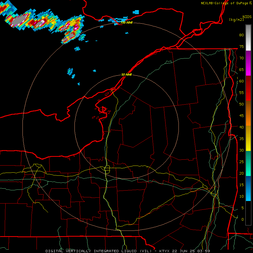Screen dimensions: 253x253
Task: Click the 65 value on the color scale
Action: pos(241,69)
